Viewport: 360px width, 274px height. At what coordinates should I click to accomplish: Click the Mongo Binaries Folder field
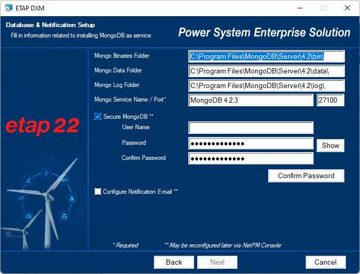266,56
